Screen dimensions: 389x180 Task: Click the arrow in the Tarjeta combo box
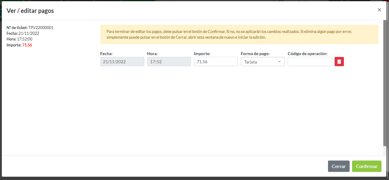coord(280,62)
